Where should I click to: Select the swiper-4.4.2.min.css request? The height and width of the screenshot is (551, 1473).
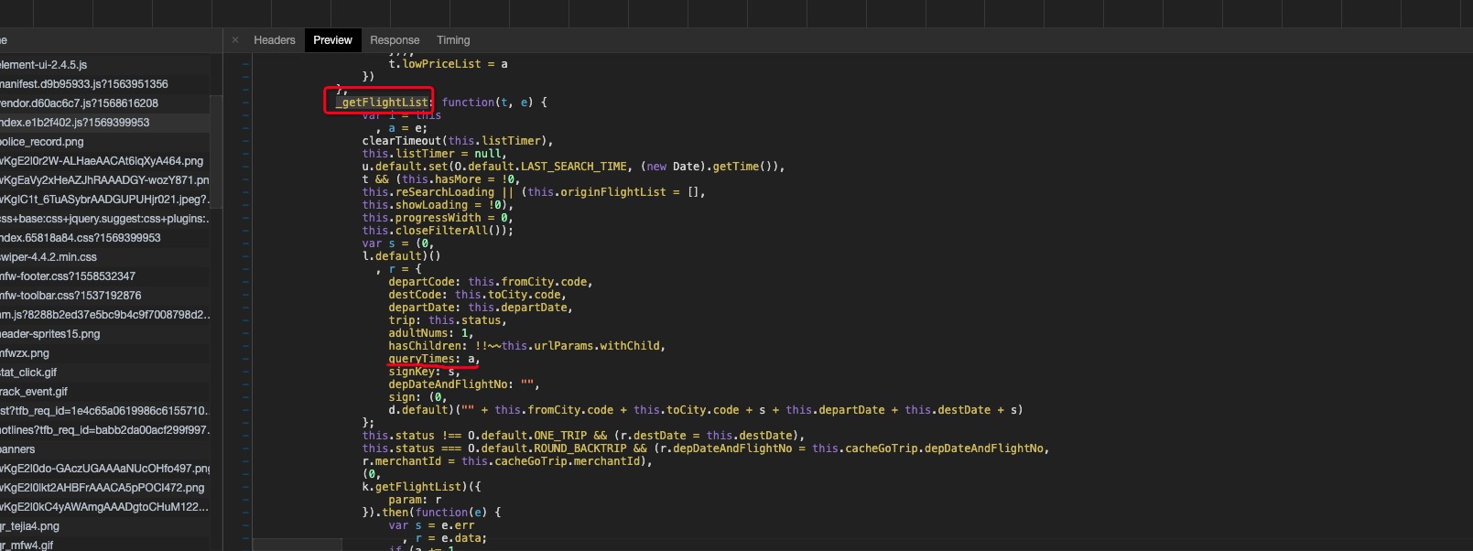pos(105,257)
